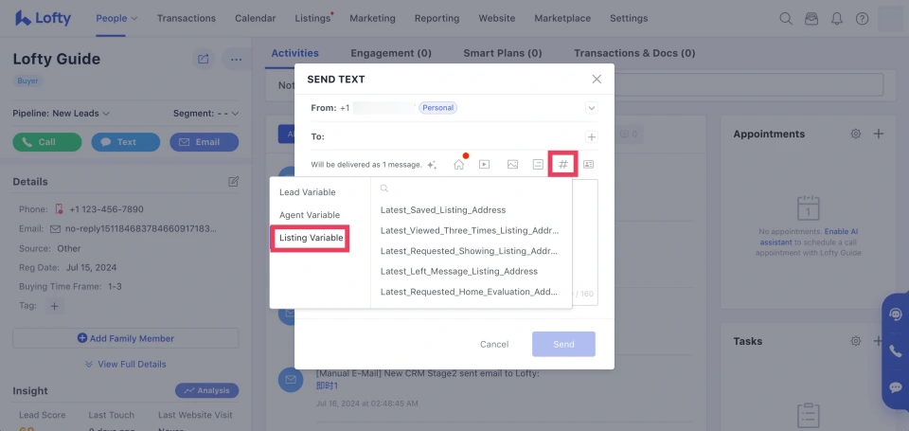Image resolution: width=909 pixels, height=431 pixels.
Task: Click the search magnifier in top bar
Action: 785,18
